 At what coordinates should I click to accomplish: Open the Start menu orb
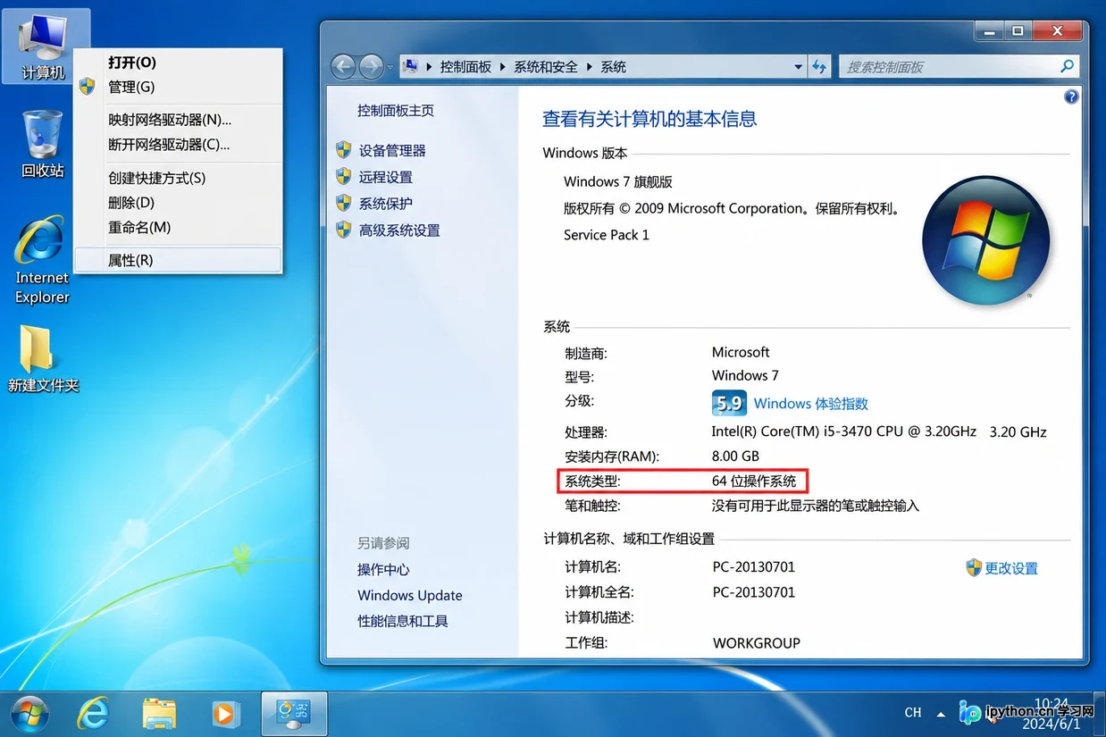pos(29,713)
